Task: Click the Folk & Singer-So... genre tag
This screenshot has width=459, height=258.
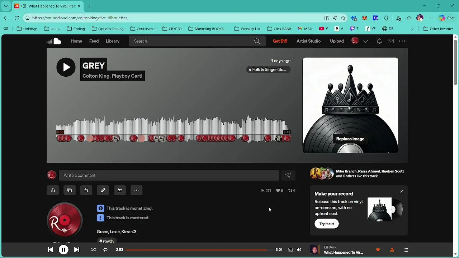Action: coord(268,70)
